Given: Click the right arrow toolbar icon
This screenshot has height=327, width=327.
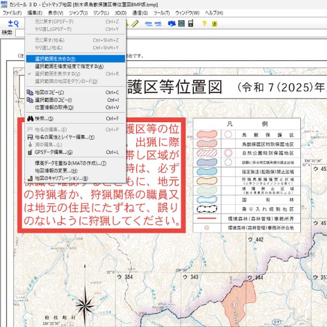Looking at the screenshot, I should [158, 23].
